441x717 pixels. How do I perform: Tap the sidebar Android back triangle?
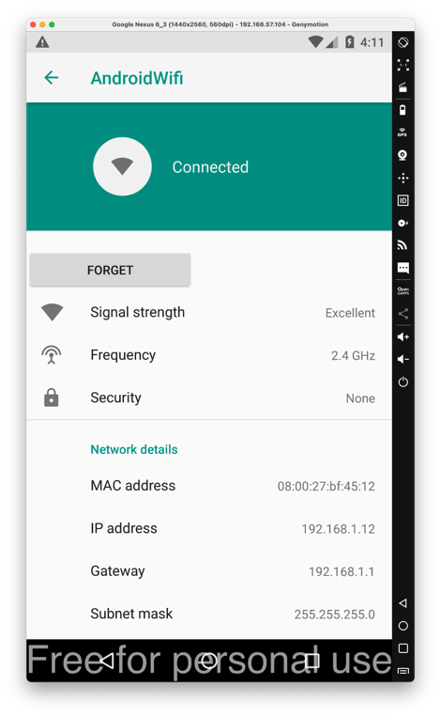point(403,603)
